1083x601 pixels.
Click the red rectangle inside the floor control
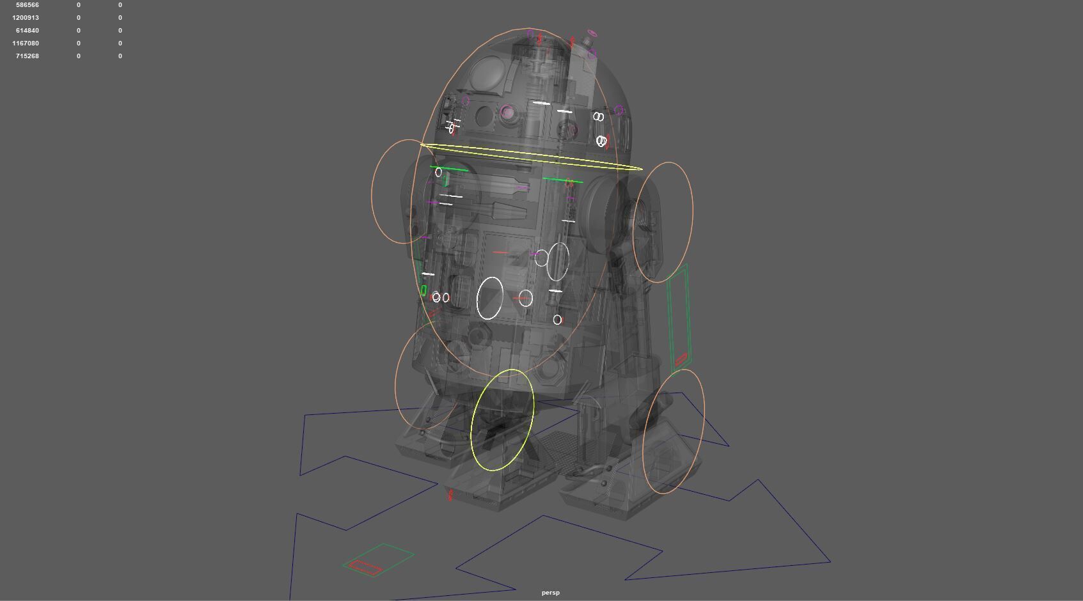[365, 568]
